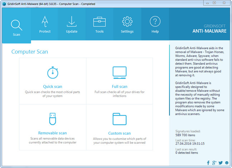The height and width of the screenshot is (168, 232).
Task: Click the Custom scan folder icon
Action: pos(119,119)
